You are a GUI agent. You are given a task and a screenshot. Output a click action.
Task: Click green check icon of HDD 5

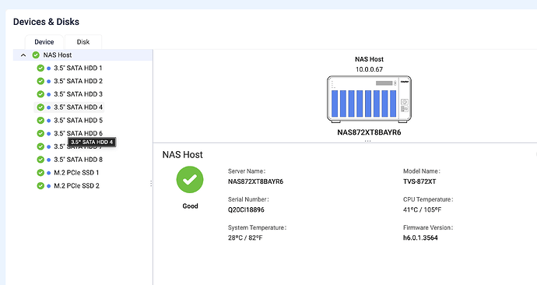coord(40,120)
